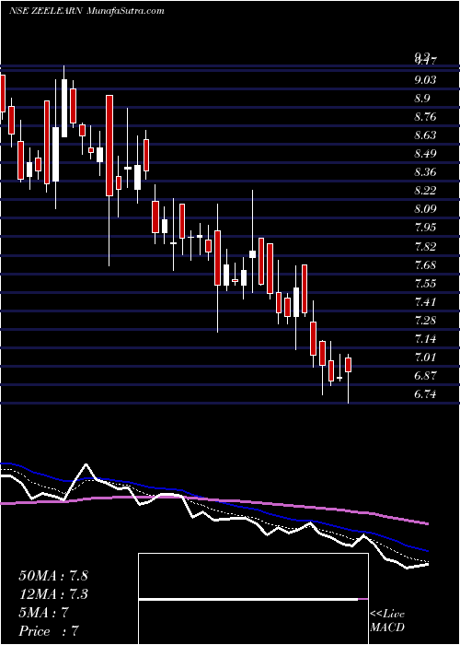The image size is (460, 645).
Task: Select the 8.09 price axis label
Action: (425, 209)
